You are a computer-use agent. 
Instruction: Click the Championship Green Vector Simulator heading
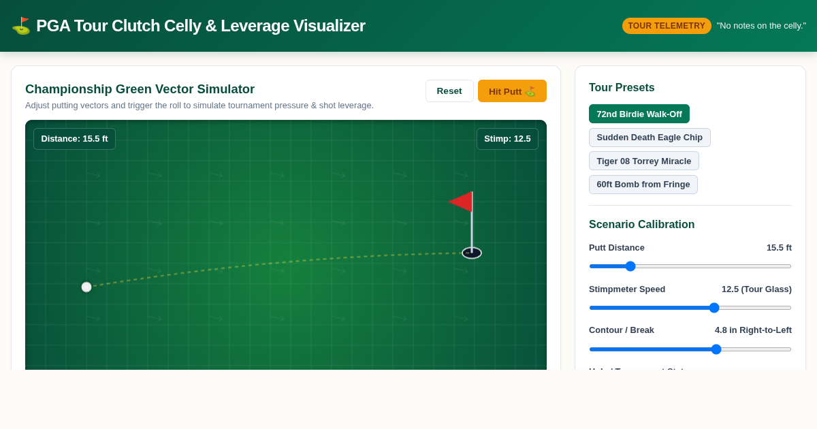pos(140,89)
